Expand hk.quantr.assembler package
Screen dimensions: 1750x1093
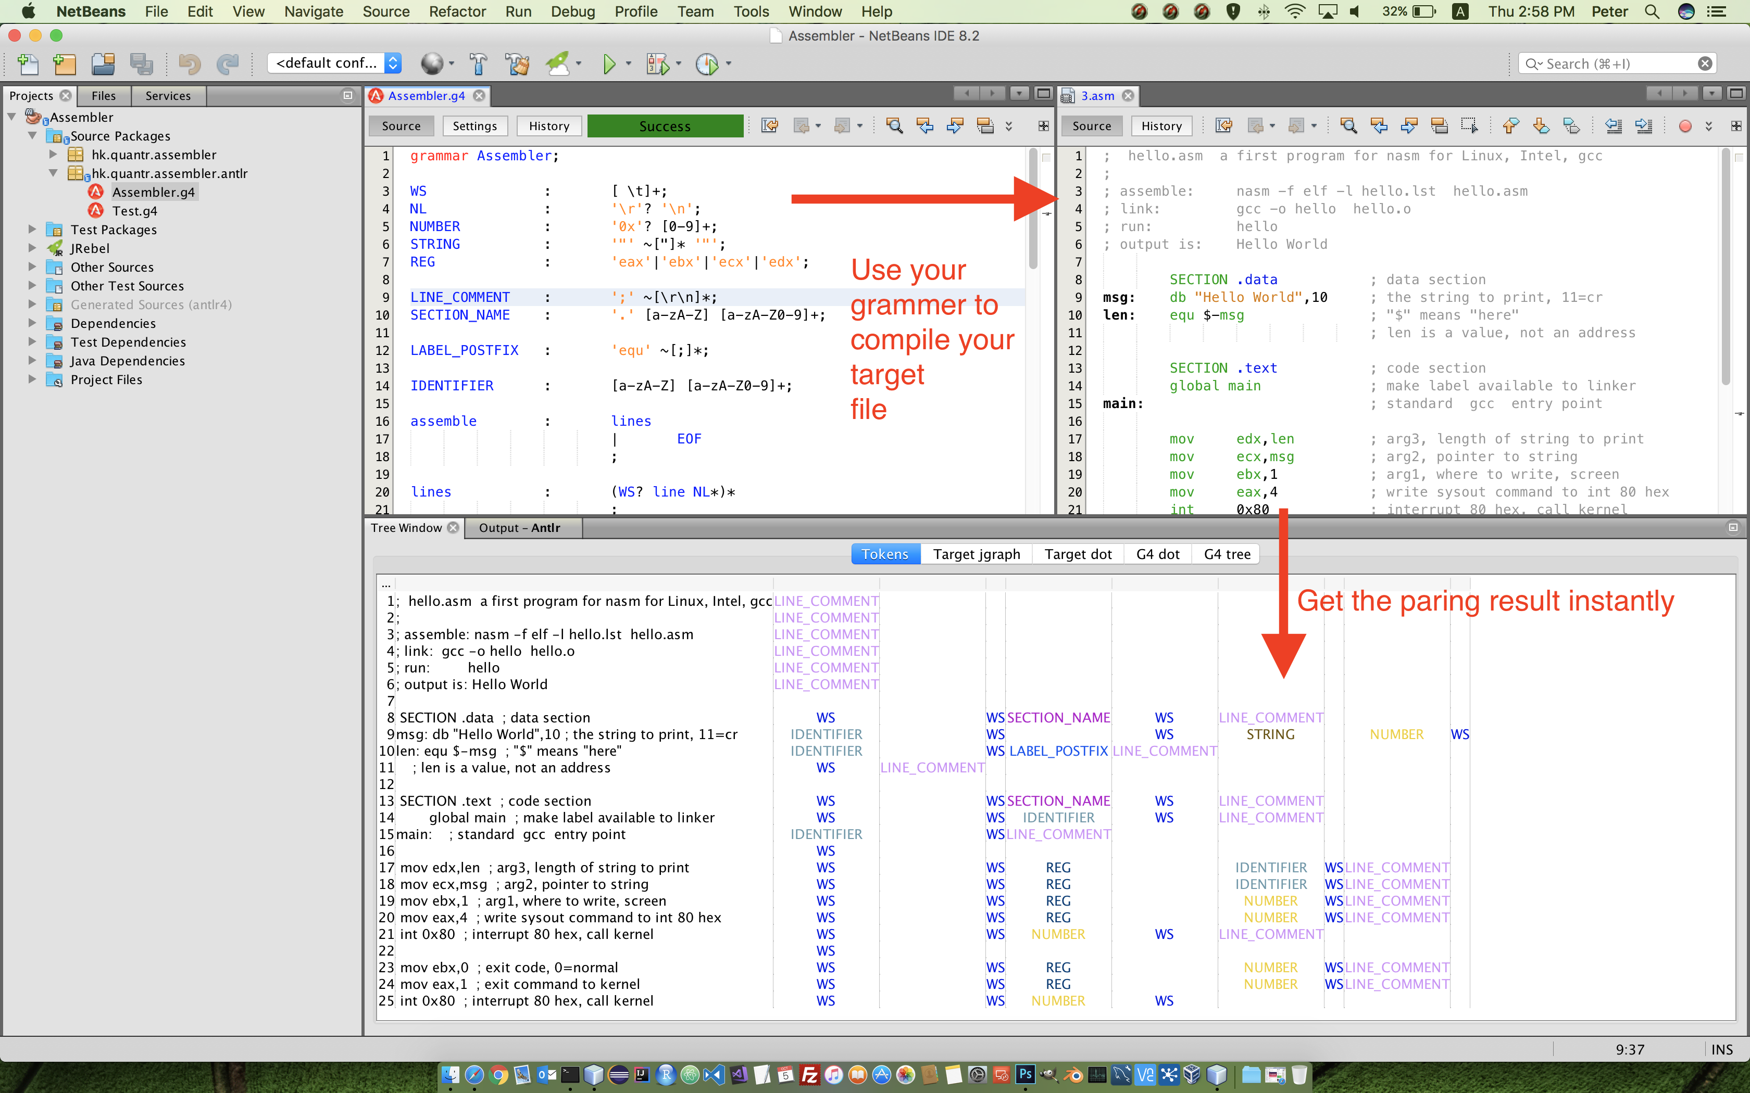click(53, 154)
